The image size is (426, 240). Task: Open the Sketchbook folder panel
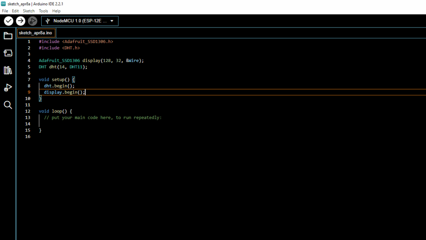(8, 36)
